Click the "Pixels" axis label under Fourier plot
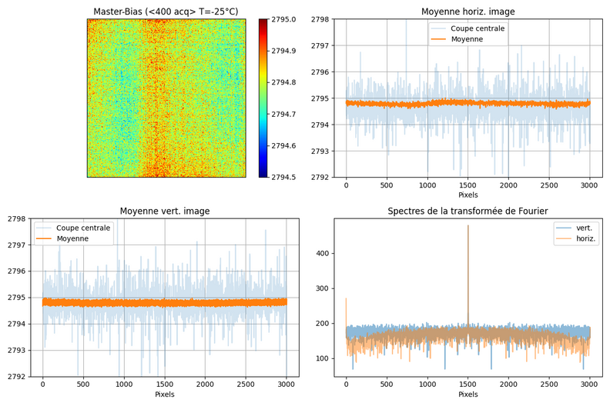The width and height of the screenshot is (610, 406). 468,394
